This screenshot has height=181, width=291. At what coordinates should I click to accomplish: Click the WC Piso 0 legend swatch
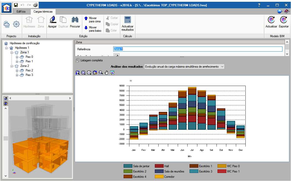click(222, 166)
